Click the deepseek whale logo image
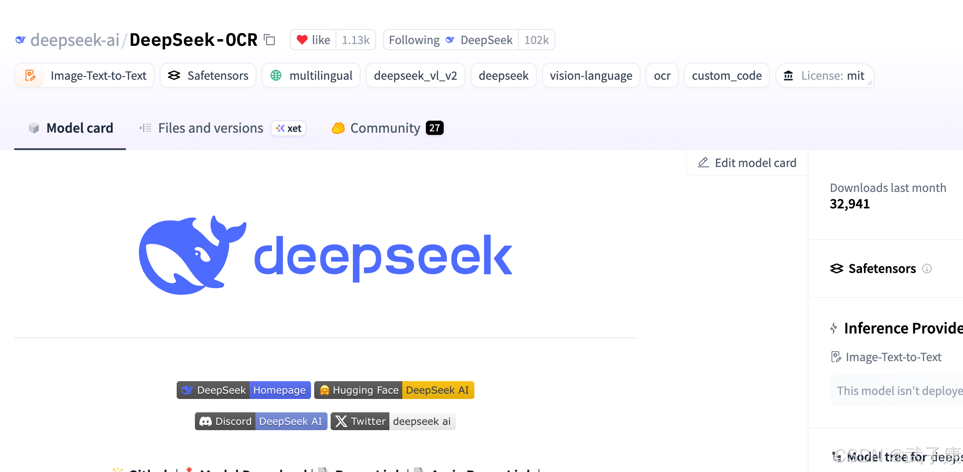This screenshot has width=963, height=472. [x=326, y=255]
